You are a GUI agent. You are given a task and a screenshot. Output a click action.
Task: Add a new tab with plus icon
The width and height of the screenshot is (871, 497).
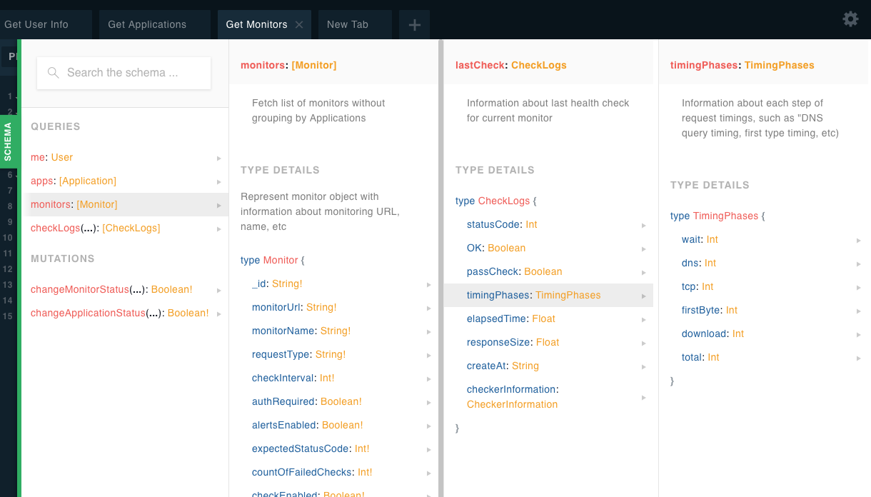tap(415, 25)
